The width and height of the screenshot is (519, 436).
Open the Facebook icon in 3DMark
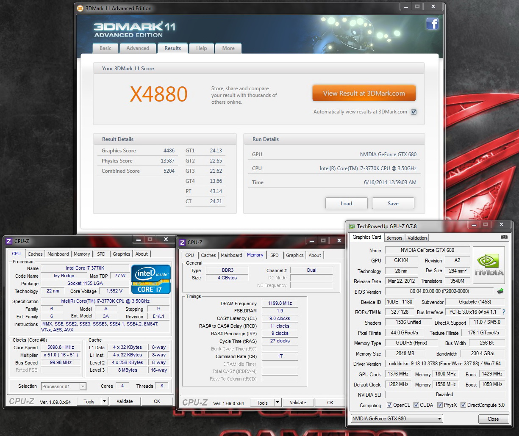click(432, 24)
